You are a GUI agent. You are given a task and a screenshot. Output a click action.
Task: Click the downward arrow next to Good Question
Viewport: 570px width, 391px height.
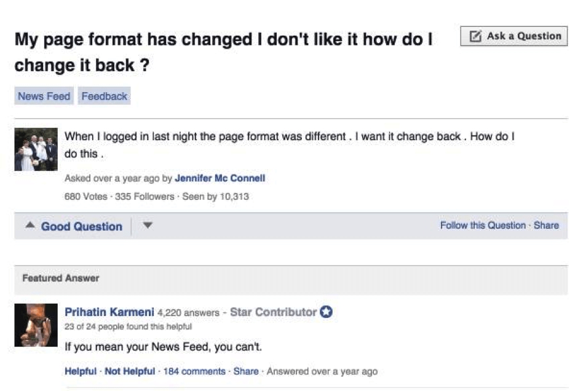pos(147,226)
